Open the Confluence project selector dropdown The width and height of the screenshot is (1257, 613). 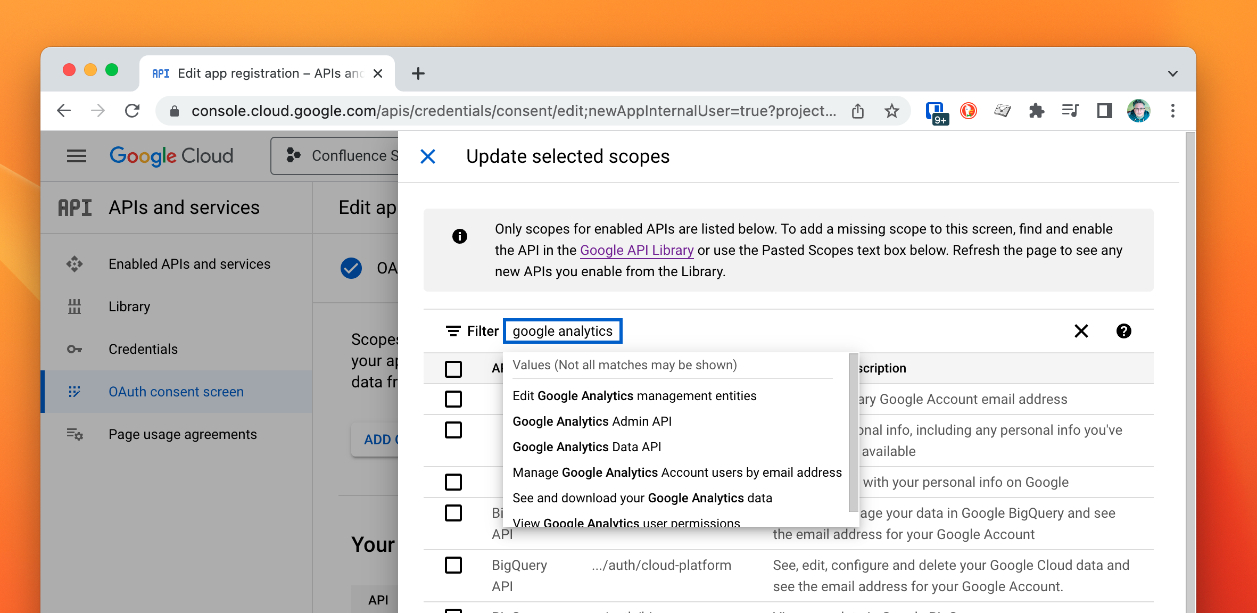pos(335,156)
